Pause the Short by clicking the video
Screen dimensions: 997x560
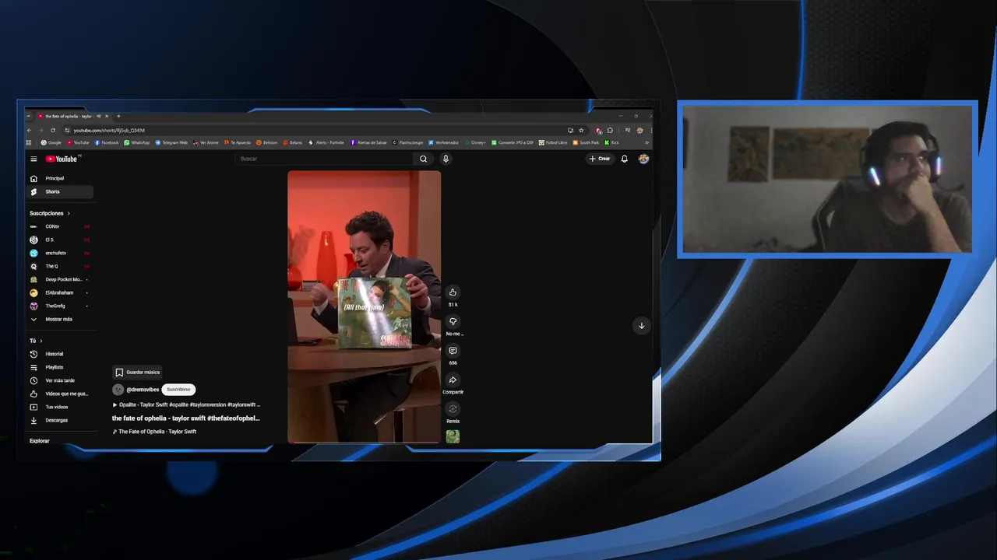click(x=364, y=306)
